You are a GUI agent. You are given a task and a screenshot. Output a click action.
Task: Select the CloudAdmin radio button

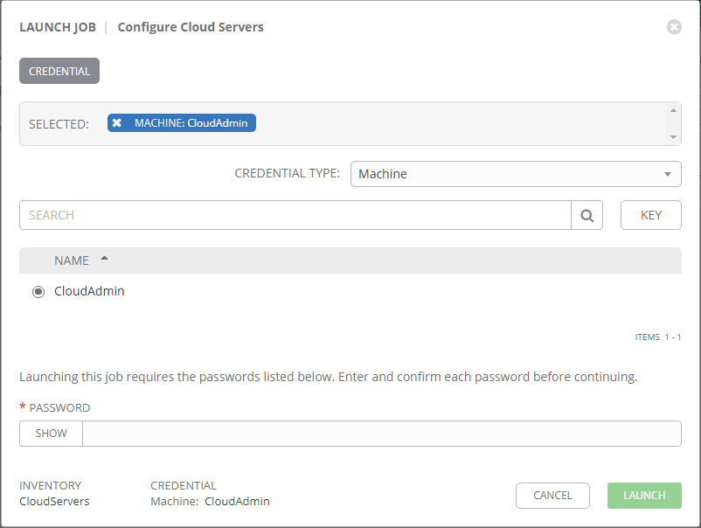38,292
